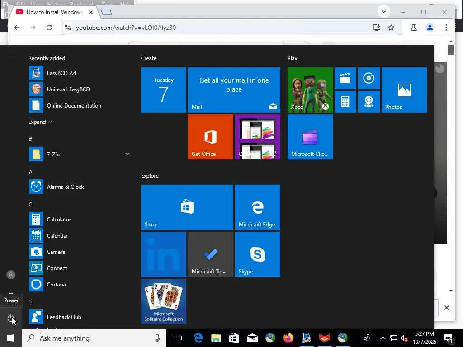Image resolution: width=463 pixels, height=347 pixels.
Task: Open Cortana from the app list
Action: [x=79, y=284]
